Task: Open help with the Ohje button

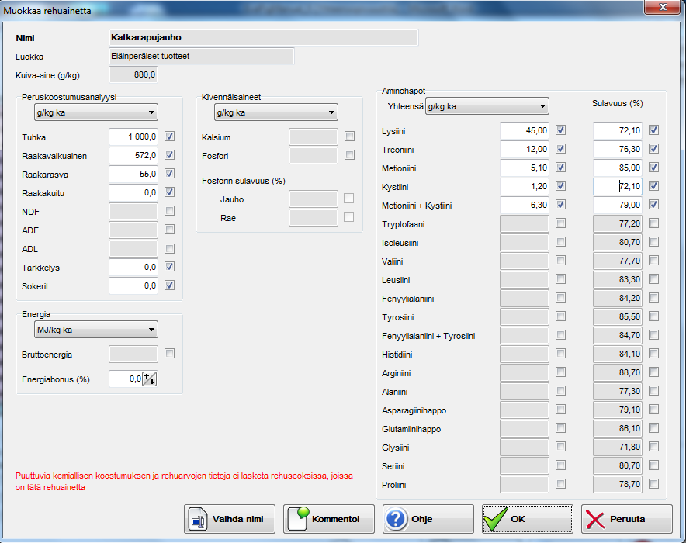Action: click(428, 519)
